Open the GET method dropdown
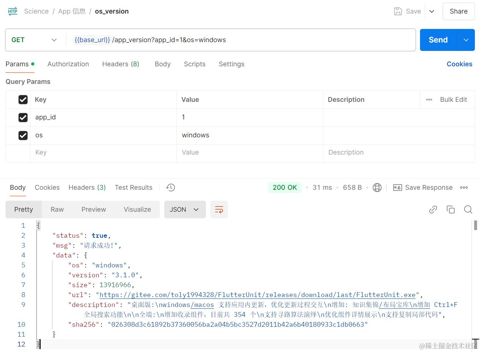 pos(34,40)
